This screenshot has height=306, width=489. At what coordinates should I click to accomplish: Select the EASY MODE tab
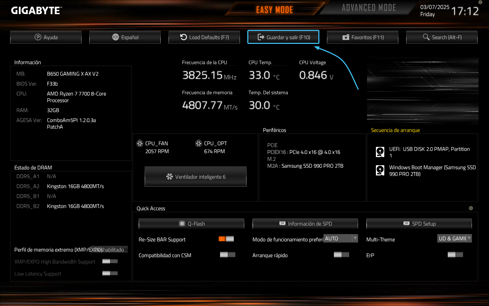pyautogui.click(x=275, y=10)
